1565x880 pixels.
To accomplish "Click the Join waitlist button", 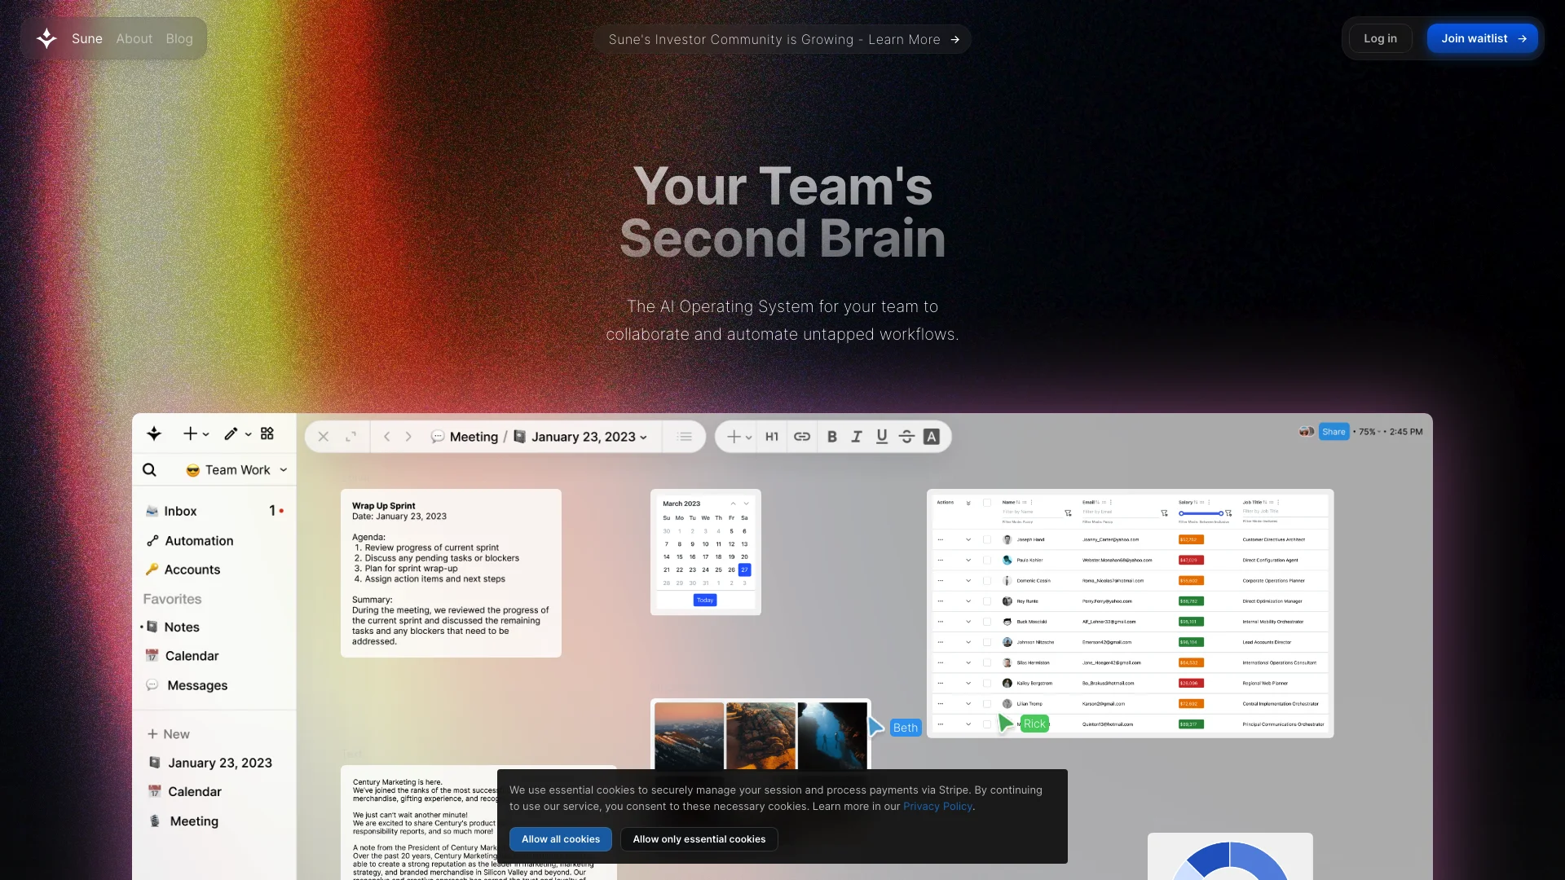I will pyautogui.click(x=1482, y=38).
